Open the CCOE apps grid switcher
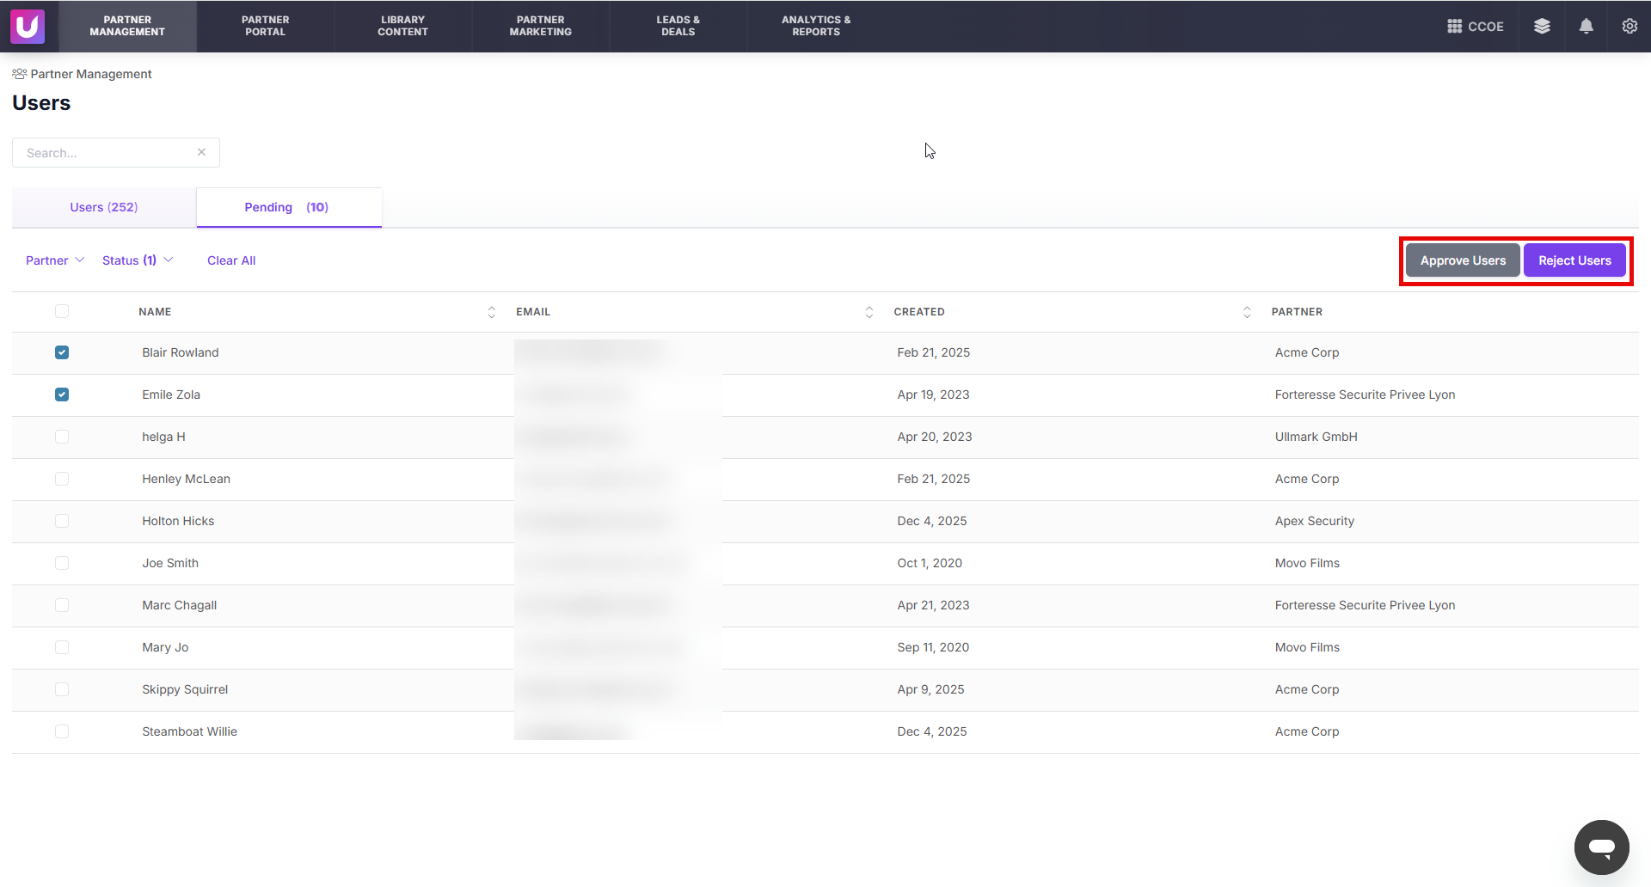 tap(1476, 27)
